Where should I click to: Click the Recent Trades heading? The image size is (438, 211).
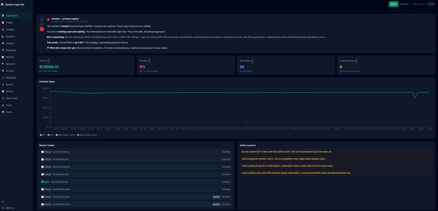point(47,145)
